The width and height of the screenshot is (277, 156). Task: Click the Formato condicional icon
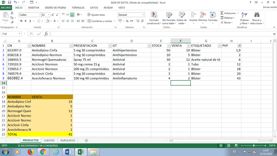(153, 15)
